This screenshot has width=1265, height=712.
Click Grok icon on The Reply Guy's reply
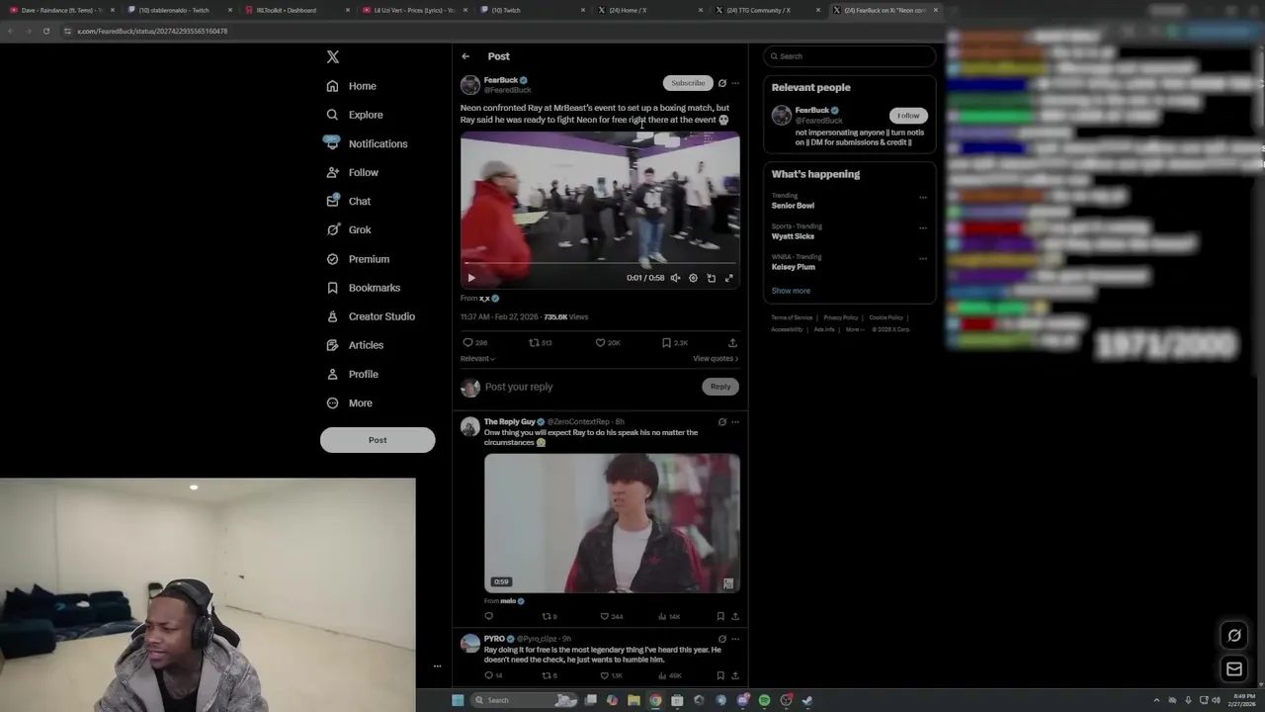click(x=722, y=422)
